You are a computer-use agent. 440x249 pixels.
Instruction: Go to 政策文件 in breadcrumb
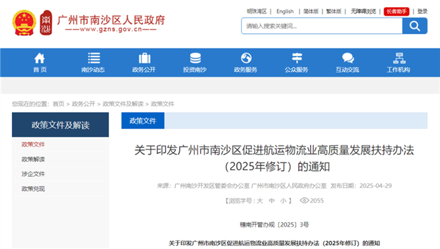coord(162,104)
